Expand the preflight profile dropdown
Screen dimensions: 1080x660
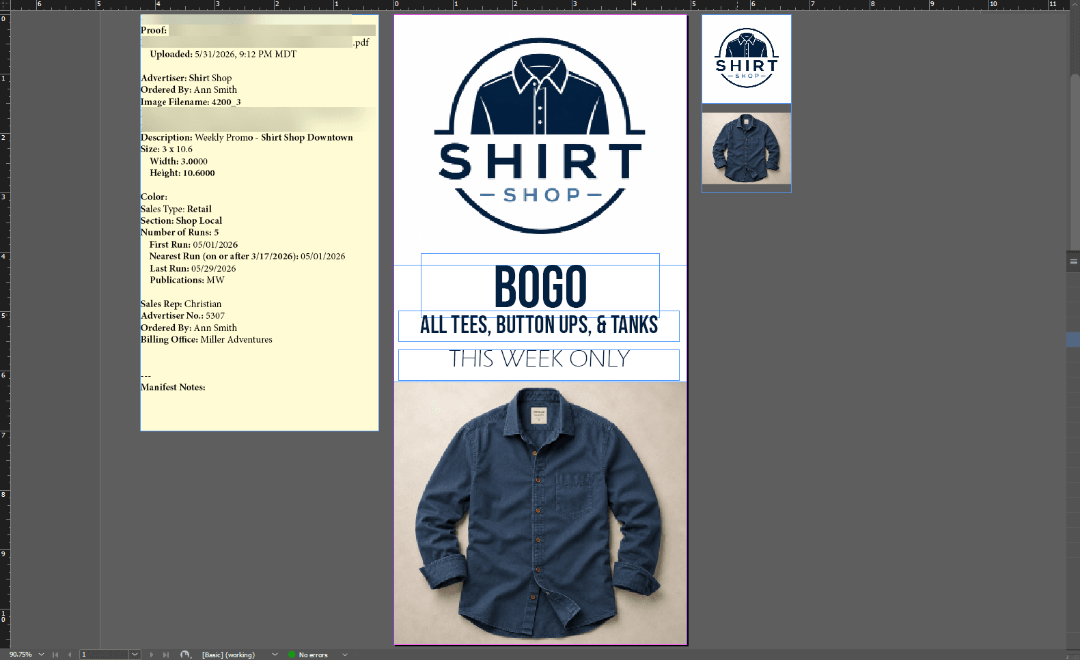[275, 655]
